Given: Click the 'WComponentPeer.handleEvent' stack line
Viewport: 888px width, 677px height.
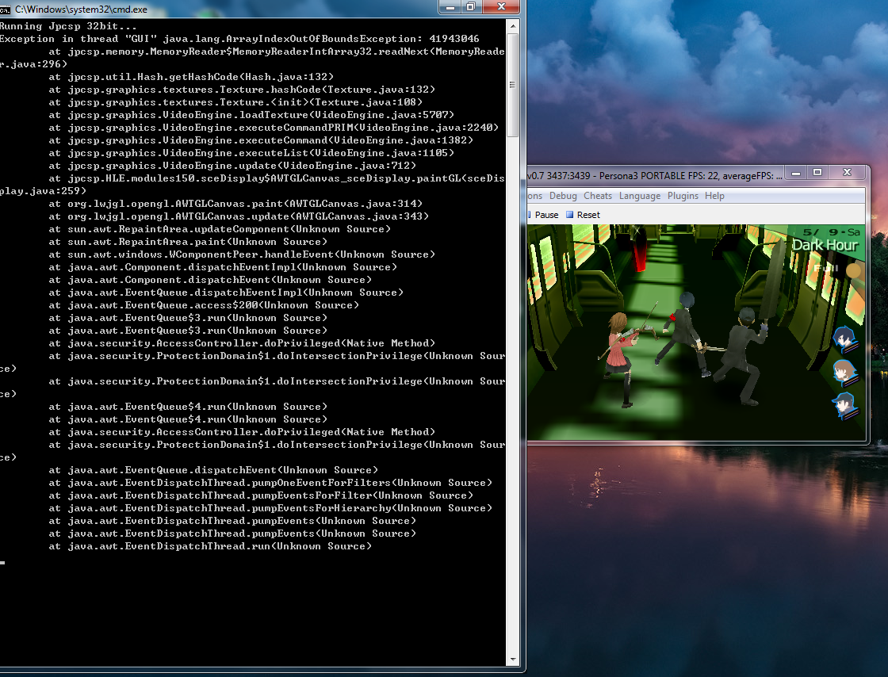Looking at the screenshot, I should coord(242,254).
